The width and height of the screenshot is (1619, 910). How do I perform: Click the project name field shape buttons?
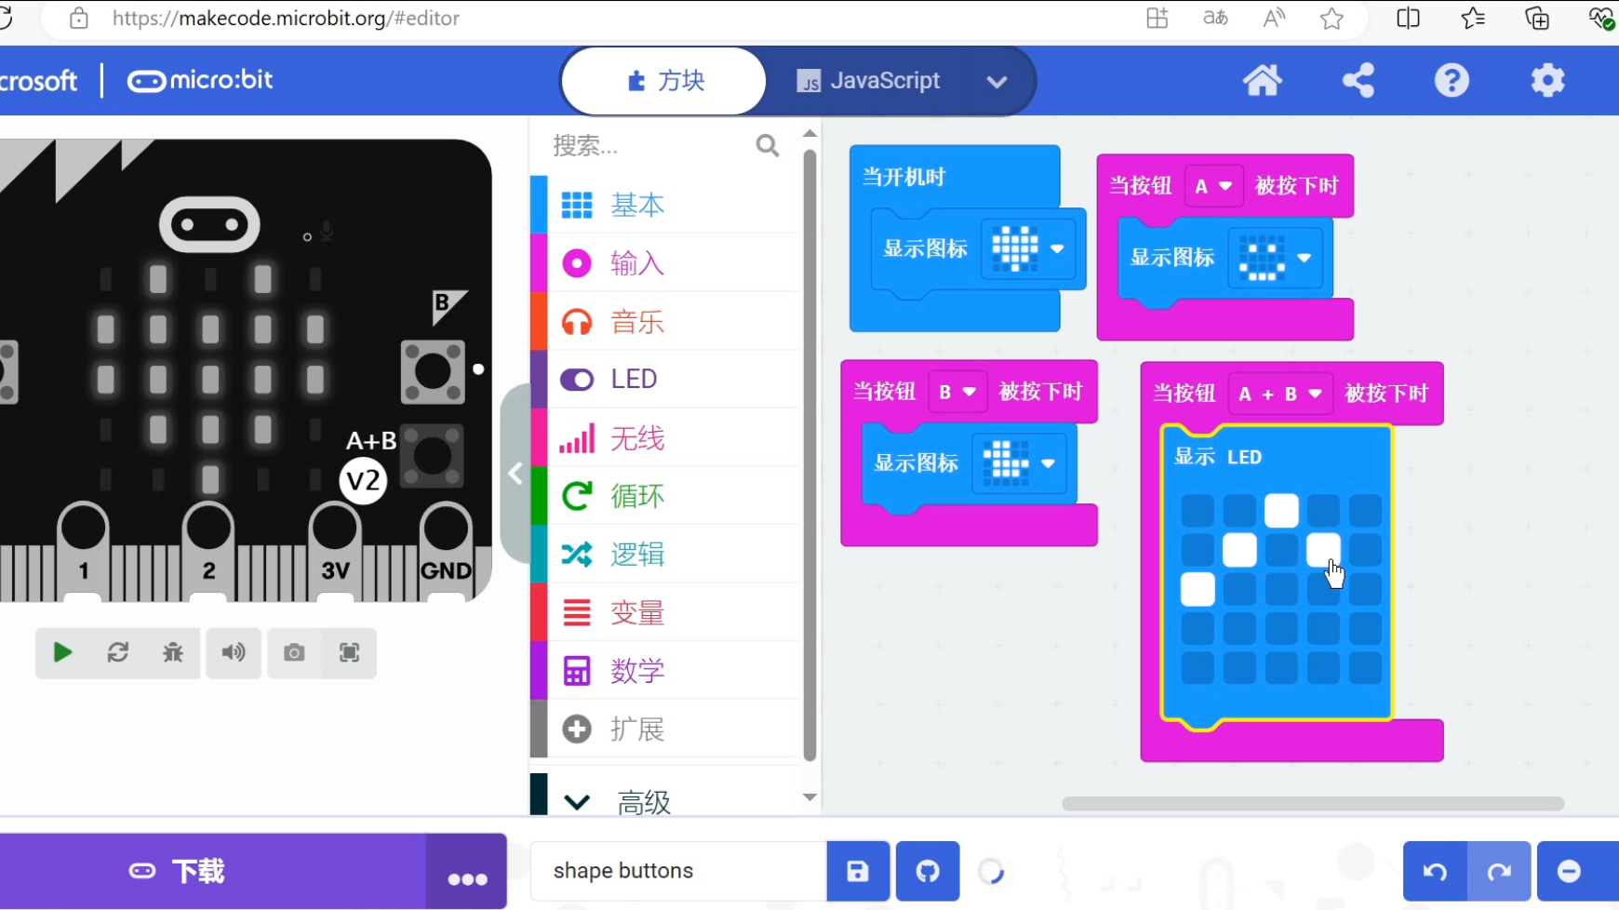coord(678,871)
